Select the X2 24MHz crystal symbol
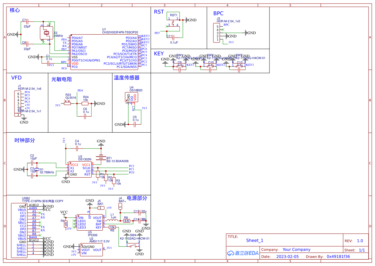The width and height of the screenshot is (375, 266). point(47,33)
